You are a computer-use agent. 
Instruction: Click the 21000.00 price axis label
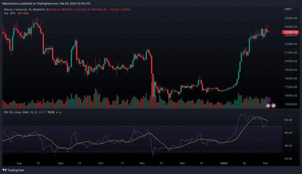coord(291,53)
